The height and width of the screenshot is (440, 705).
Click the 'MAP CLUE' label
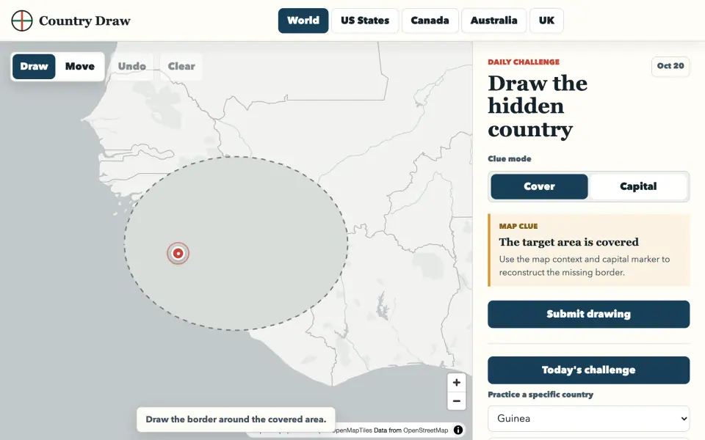(x=518, y=227)
